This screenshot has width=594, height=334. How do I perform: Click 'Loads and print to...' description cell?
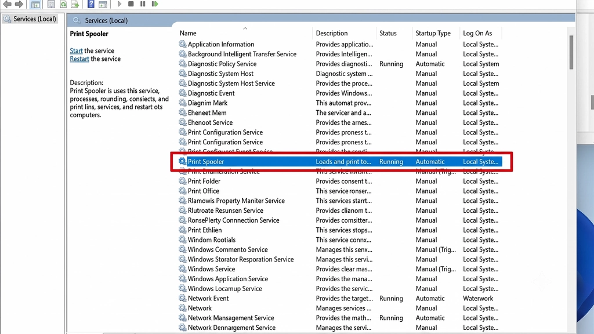click(343, 161)
